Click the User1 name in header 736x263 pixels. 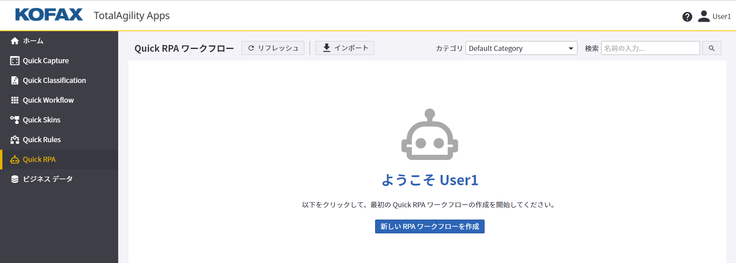722,16
